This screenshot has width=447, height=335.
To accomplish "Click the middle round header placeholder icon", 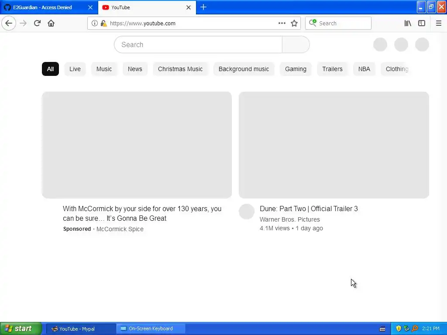I will point(401,44).
